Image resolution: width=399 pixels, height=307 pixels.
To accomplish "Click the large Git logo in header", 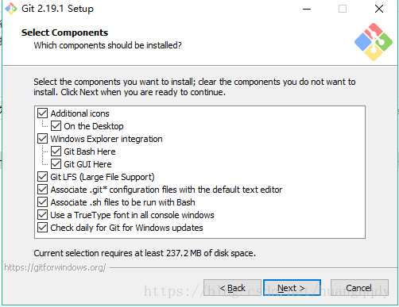I will coord(374,42).
